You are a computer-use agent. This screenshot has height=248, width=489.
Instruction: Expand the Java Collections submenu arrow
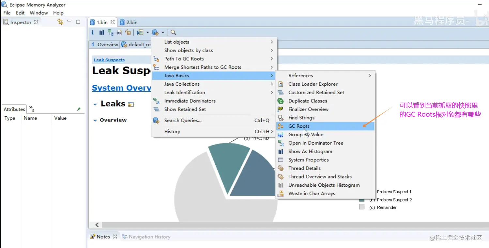click(x=272, y=84)
